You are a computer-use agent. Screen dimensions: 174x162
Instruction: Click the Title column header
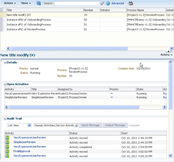coord(45,10)
